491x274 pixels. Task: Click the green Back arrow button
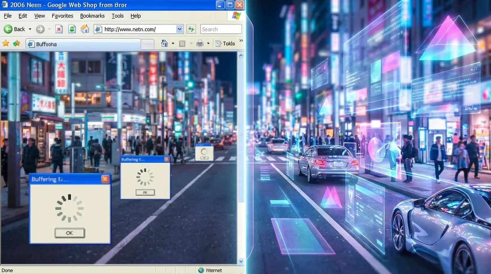pyautogui.click(x=8, y=29)
